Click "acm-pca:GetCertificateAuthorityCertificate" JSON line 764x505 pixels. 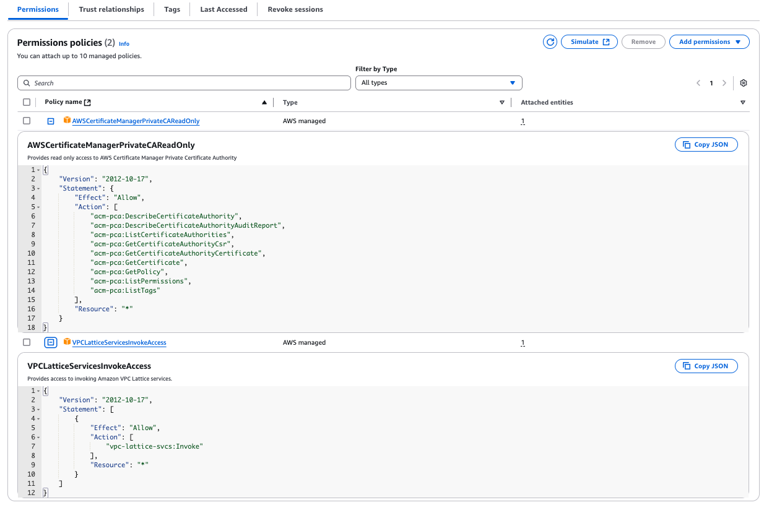tap(178, 253)
